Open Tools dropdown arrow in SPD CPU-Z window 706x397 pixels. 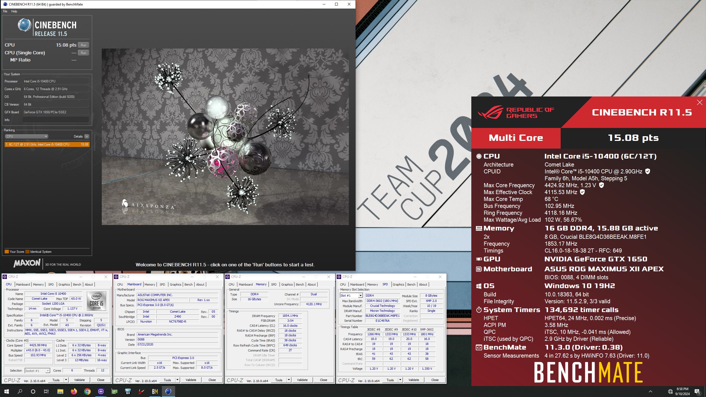400,380
